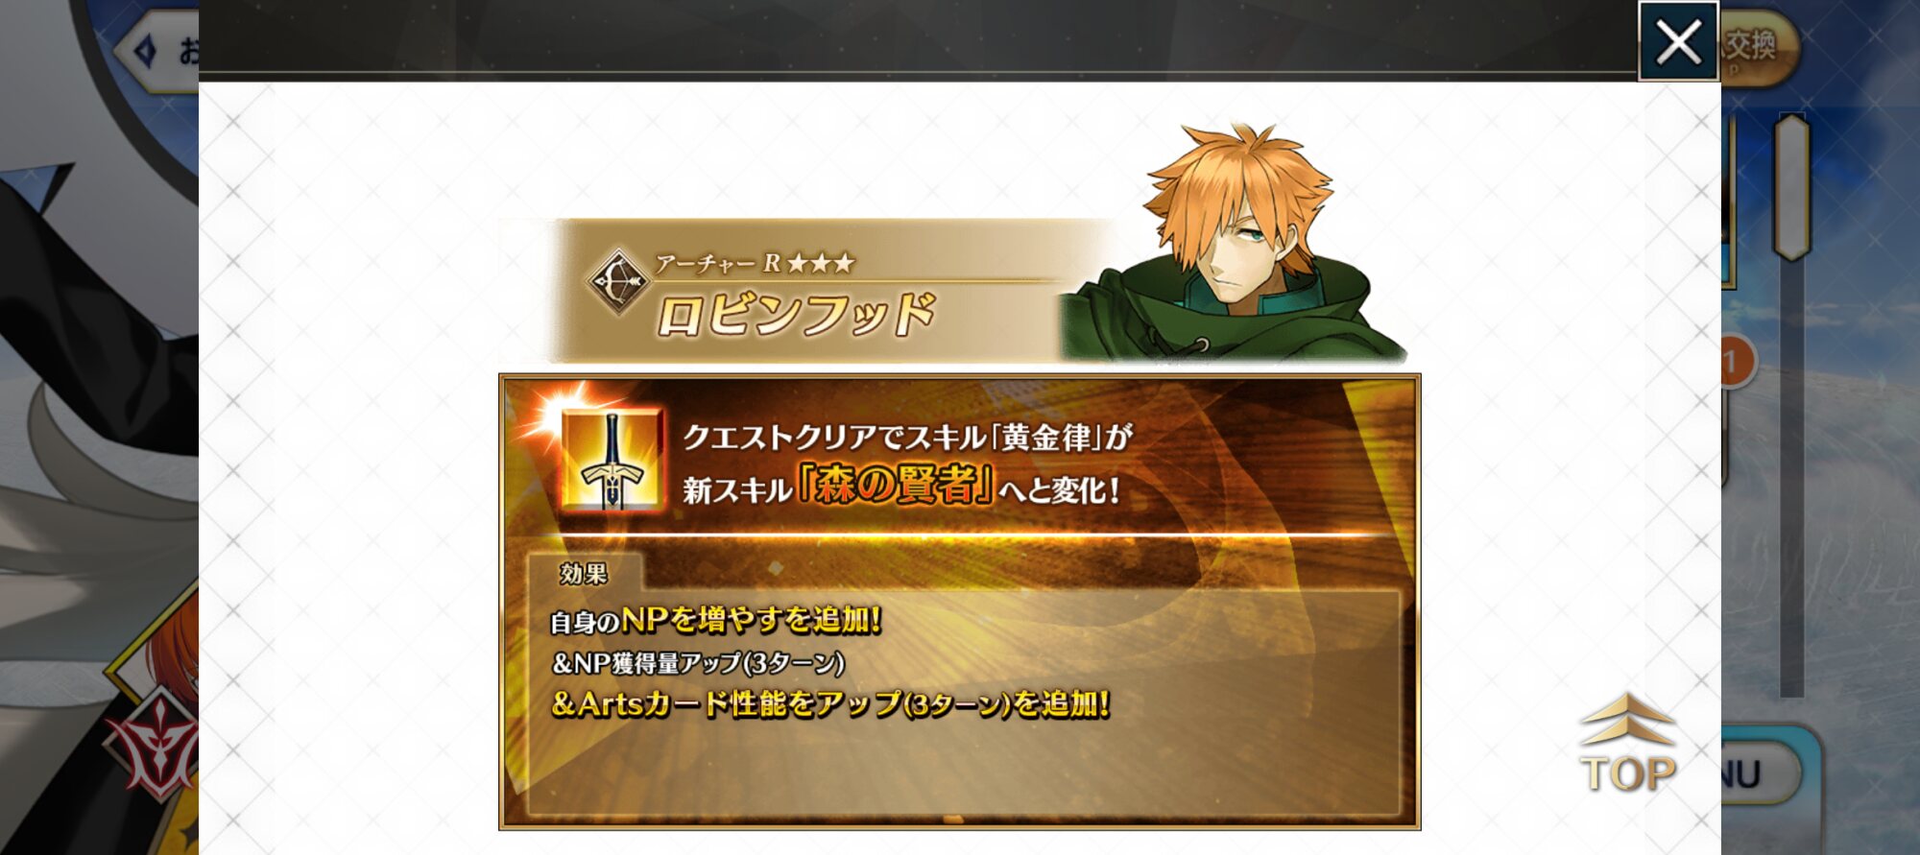Click the sword skill icon for 森の賢者
Viewport: 1920px width, 855px height.
coord(611,460)
